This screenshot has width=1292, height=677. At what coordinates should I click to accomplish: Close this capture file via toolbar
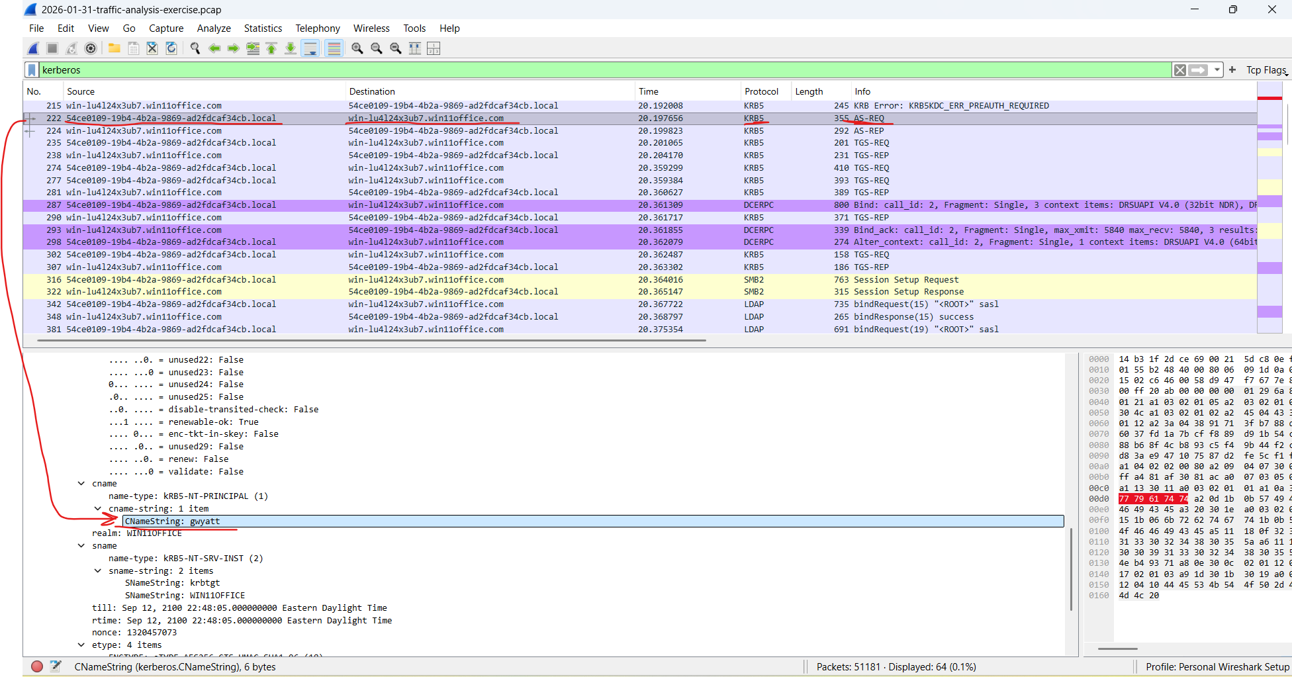(x=152, y=48)
